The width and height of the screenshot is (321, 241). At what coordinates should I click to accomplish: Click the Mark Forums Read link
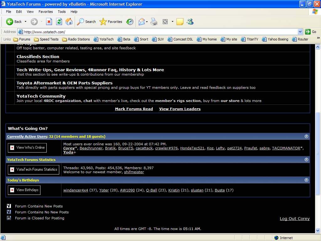[134, 109]
